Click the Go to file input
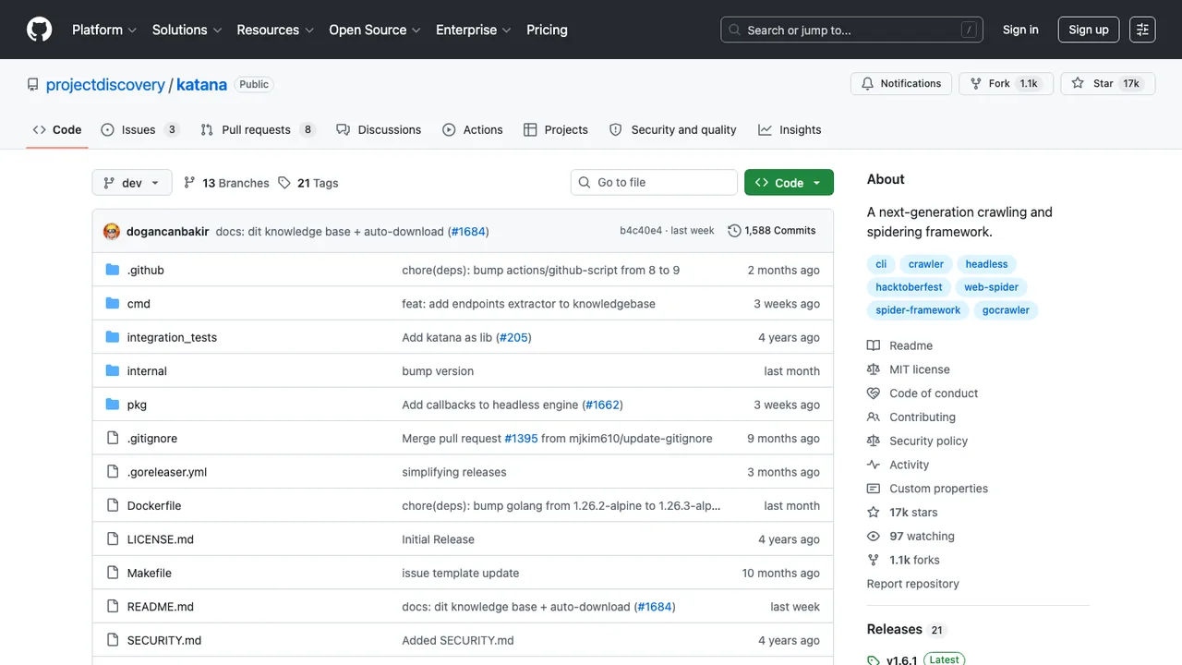 654,183
